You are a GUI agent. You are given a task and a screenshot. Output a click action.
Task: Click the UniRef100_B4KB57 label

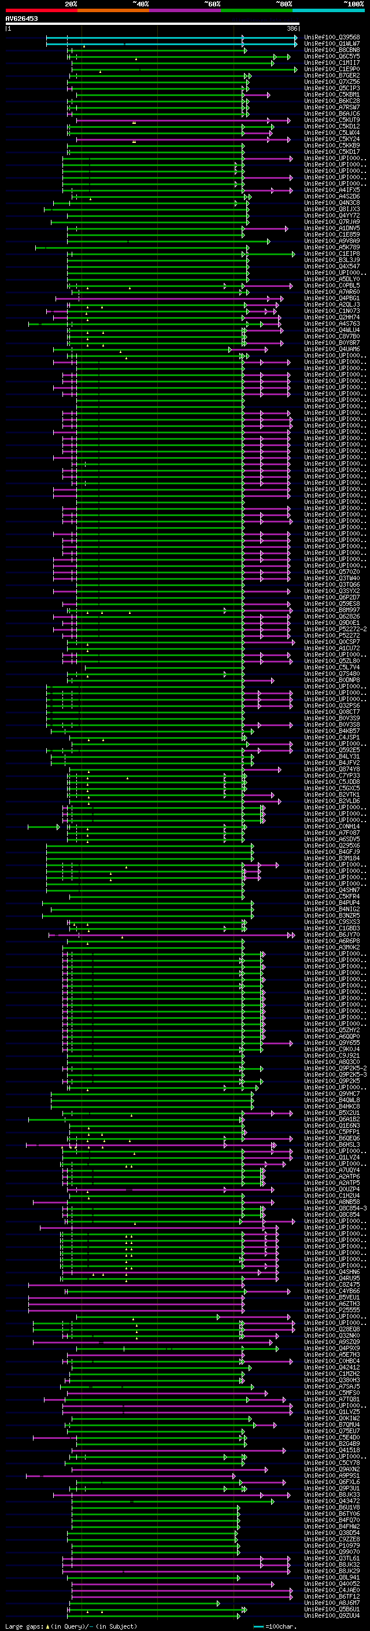[332, 731]
